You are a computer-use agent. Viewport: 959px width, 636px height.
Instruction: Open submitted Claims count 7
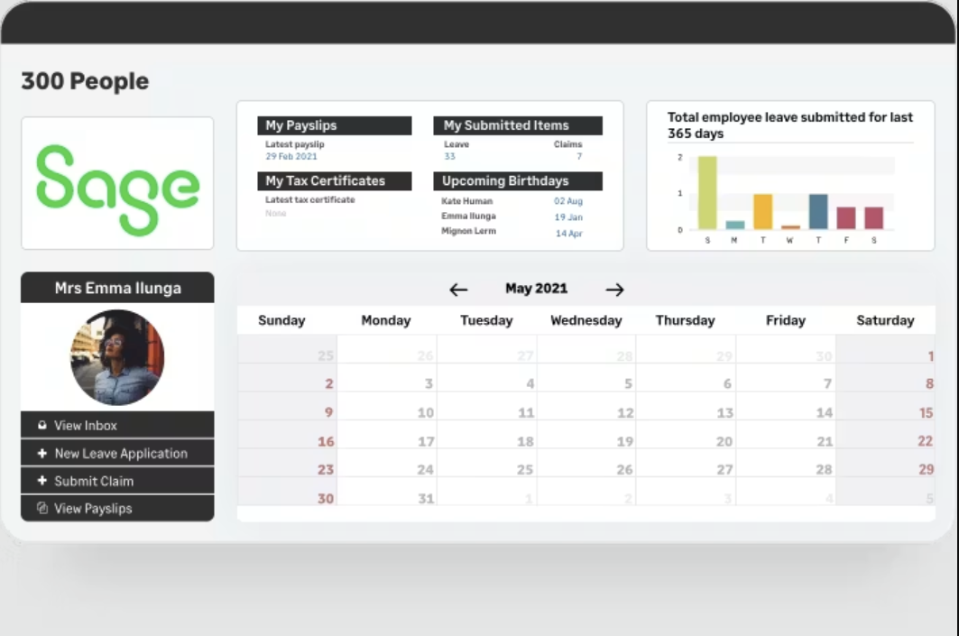point(579,157)
